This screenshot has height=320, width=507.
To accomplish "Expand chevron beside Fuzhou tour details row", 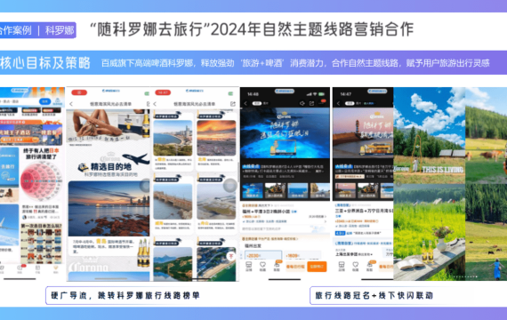I will coord(326,221).
